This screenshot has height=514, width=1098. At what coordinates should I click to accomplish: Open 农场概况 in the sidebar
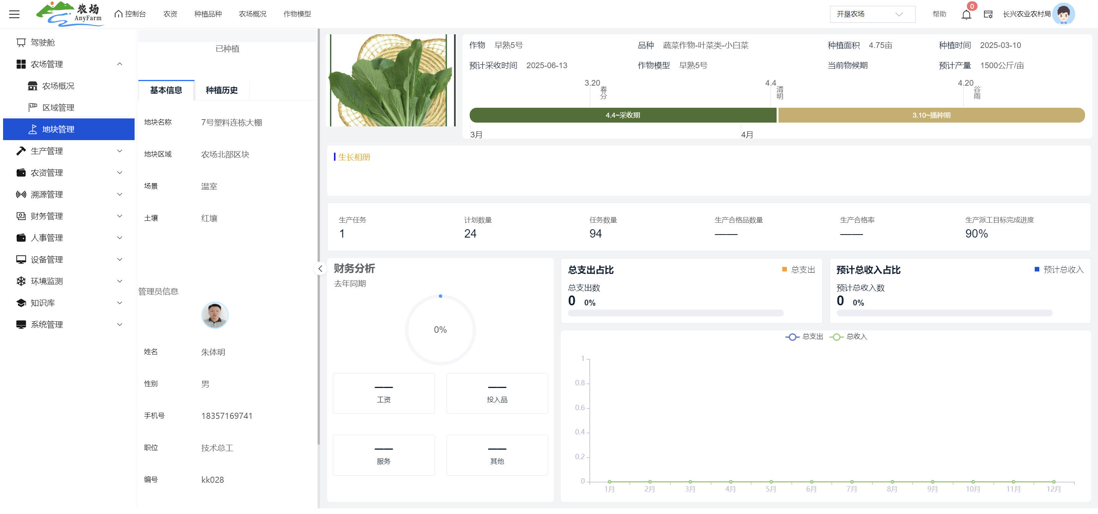pos(58,86)
